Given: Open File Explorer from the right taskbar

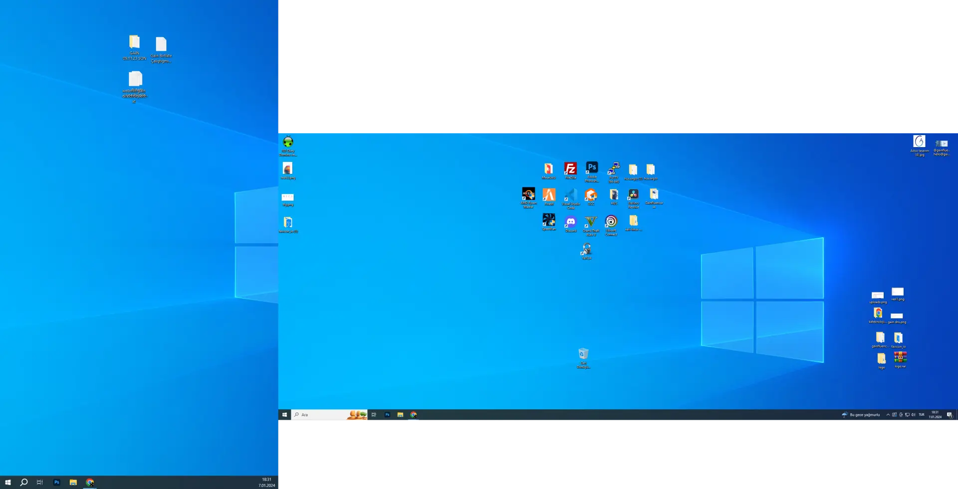Looking at the screenshot, I should pyautogui.click(x=400, y=415).
